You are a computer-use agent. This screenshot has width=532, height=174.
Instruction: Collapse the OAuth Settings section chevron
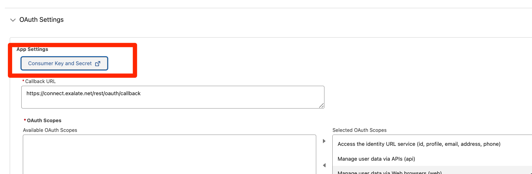click(x=13, y=20)
